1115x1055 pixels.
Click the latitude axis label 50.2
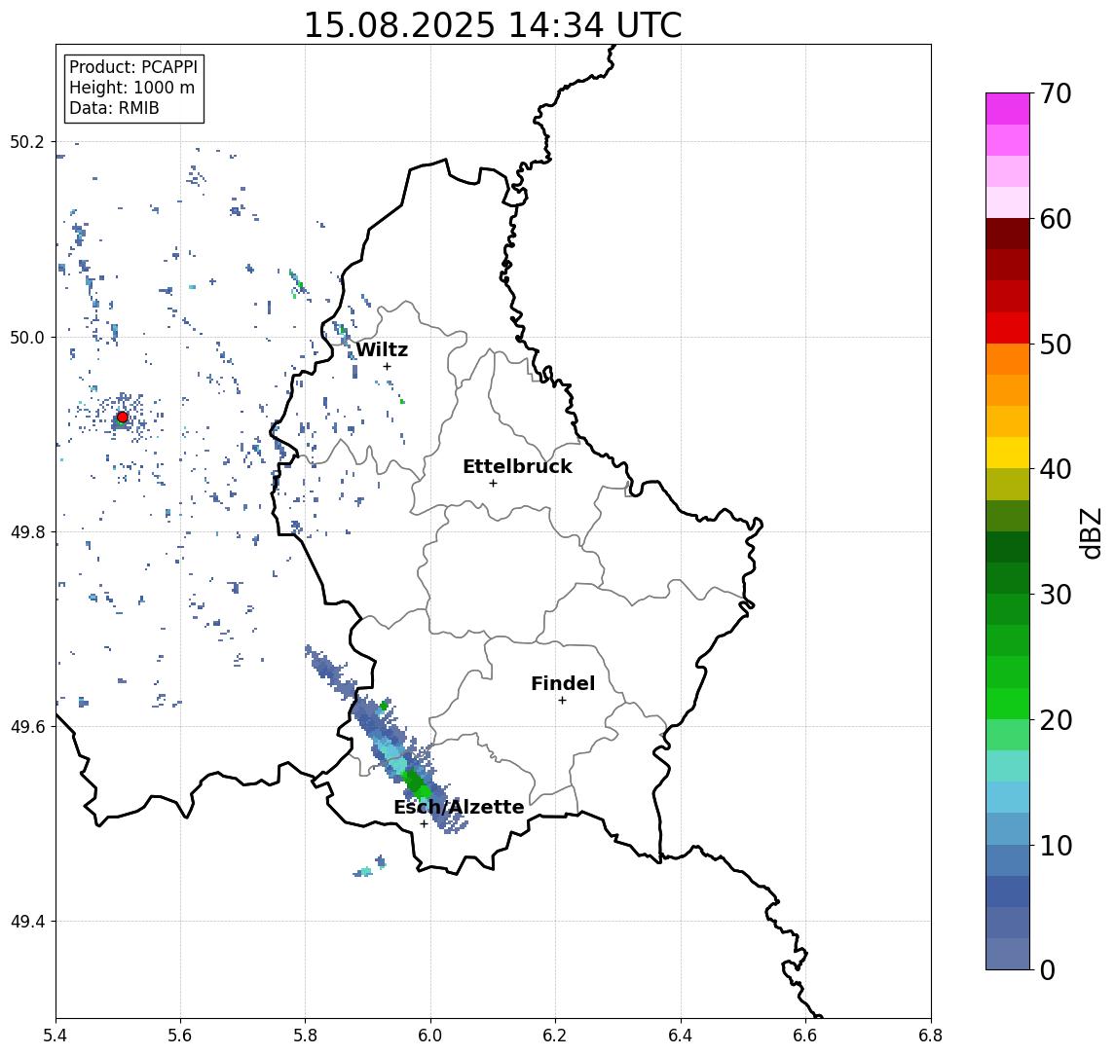[x=27, y=141]
